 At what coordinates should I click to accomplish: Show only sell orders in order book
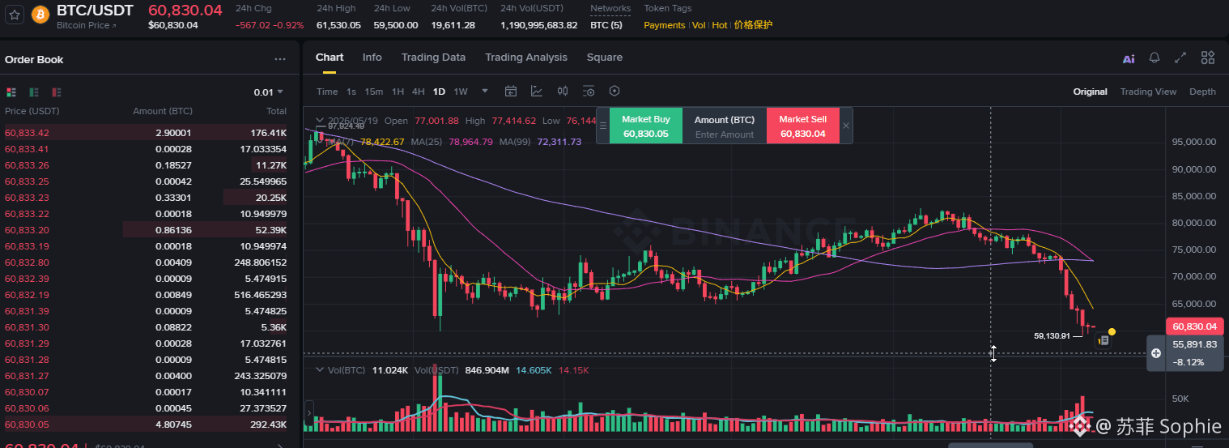click(56, 92)
